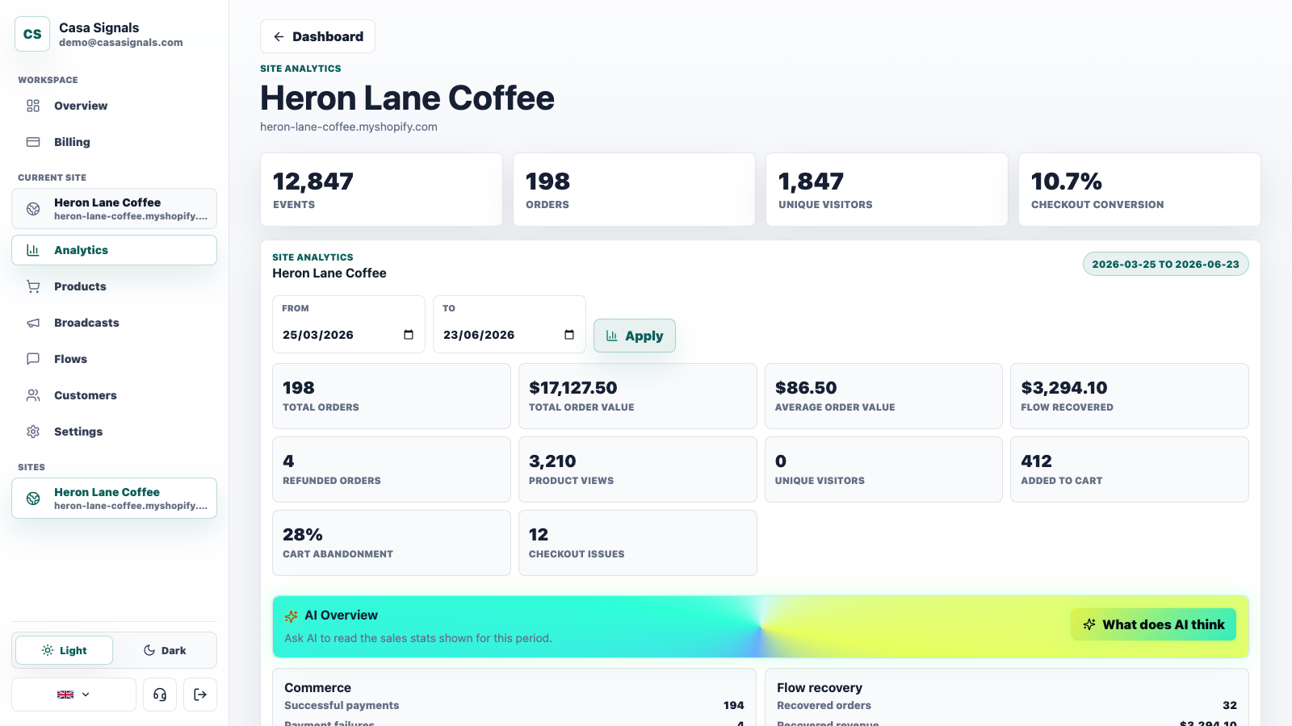Image resolution: width=1292 pixels, height=726 pixels.
Task: Open the calendar picker in From date
Action: click(409, 335)
